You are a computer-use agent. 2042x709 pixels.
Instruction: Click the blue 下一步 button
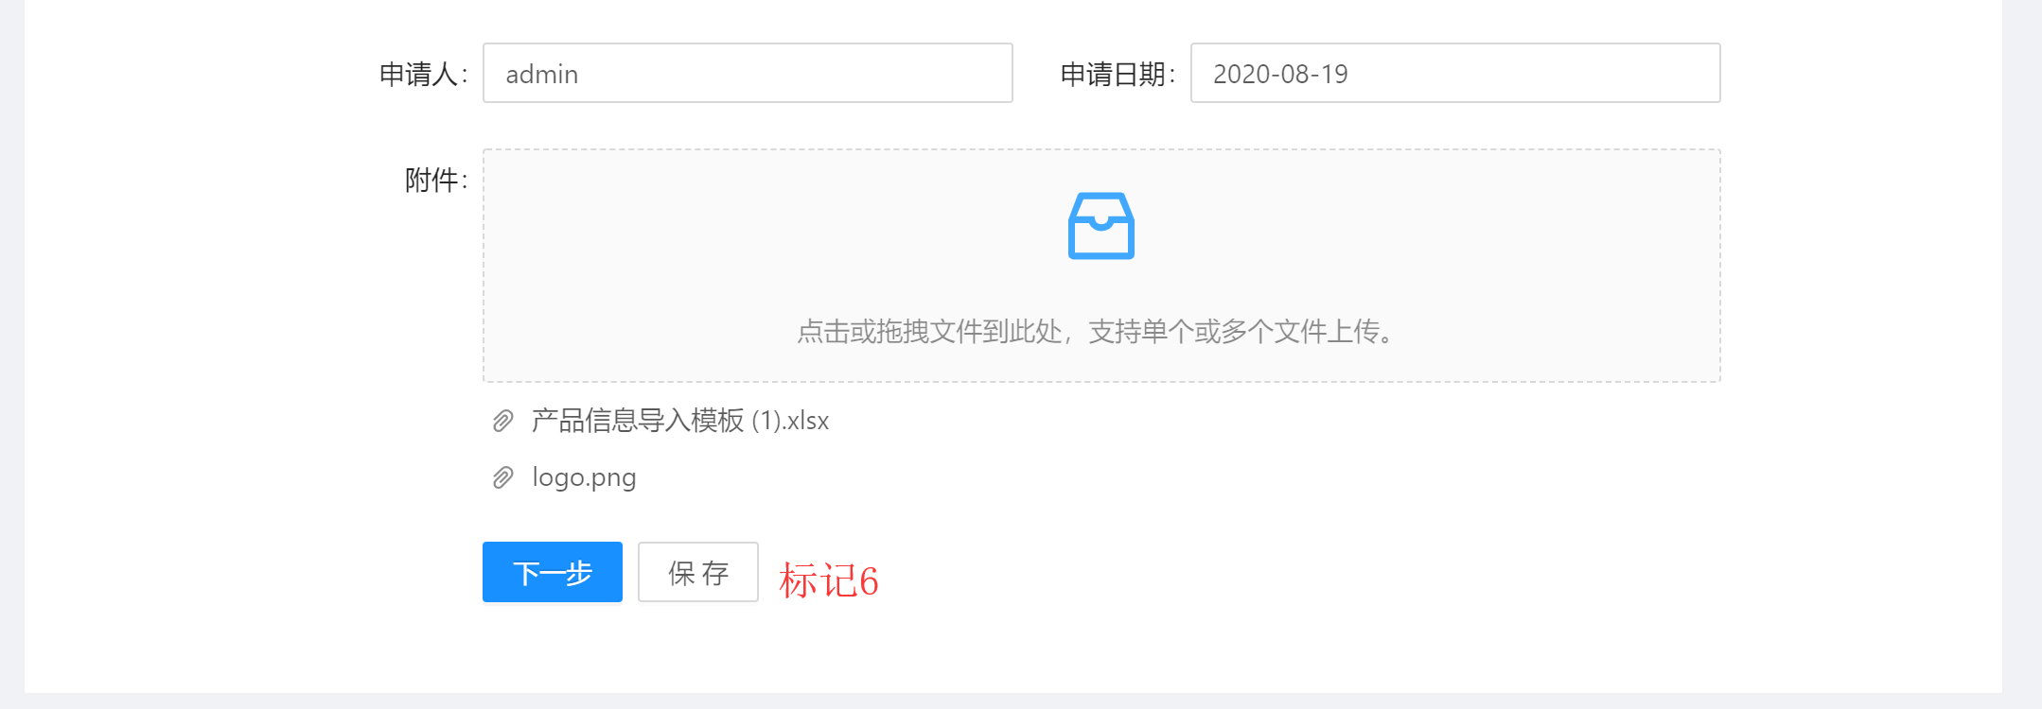553,572
